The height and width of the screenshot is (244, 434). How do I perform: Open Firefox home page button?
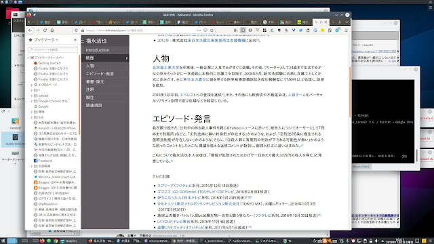click(x=52, y=30)
